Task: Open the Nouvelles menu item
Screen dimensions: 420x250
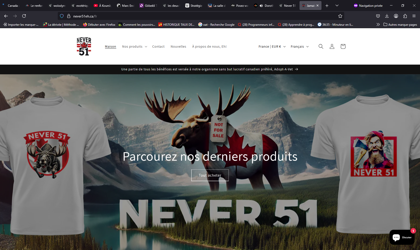Action: pos(178,46)
